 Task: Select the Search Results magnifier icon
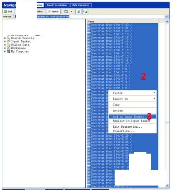tap(8, 38)
